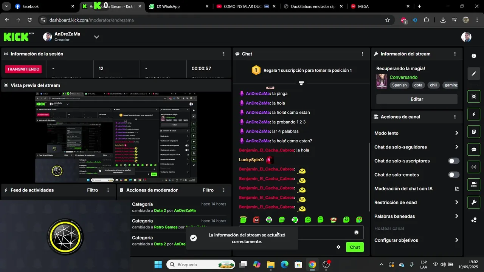Open external Moderación del chat con IA
Viewport: 484px width, 272px height.
(457, 189)
